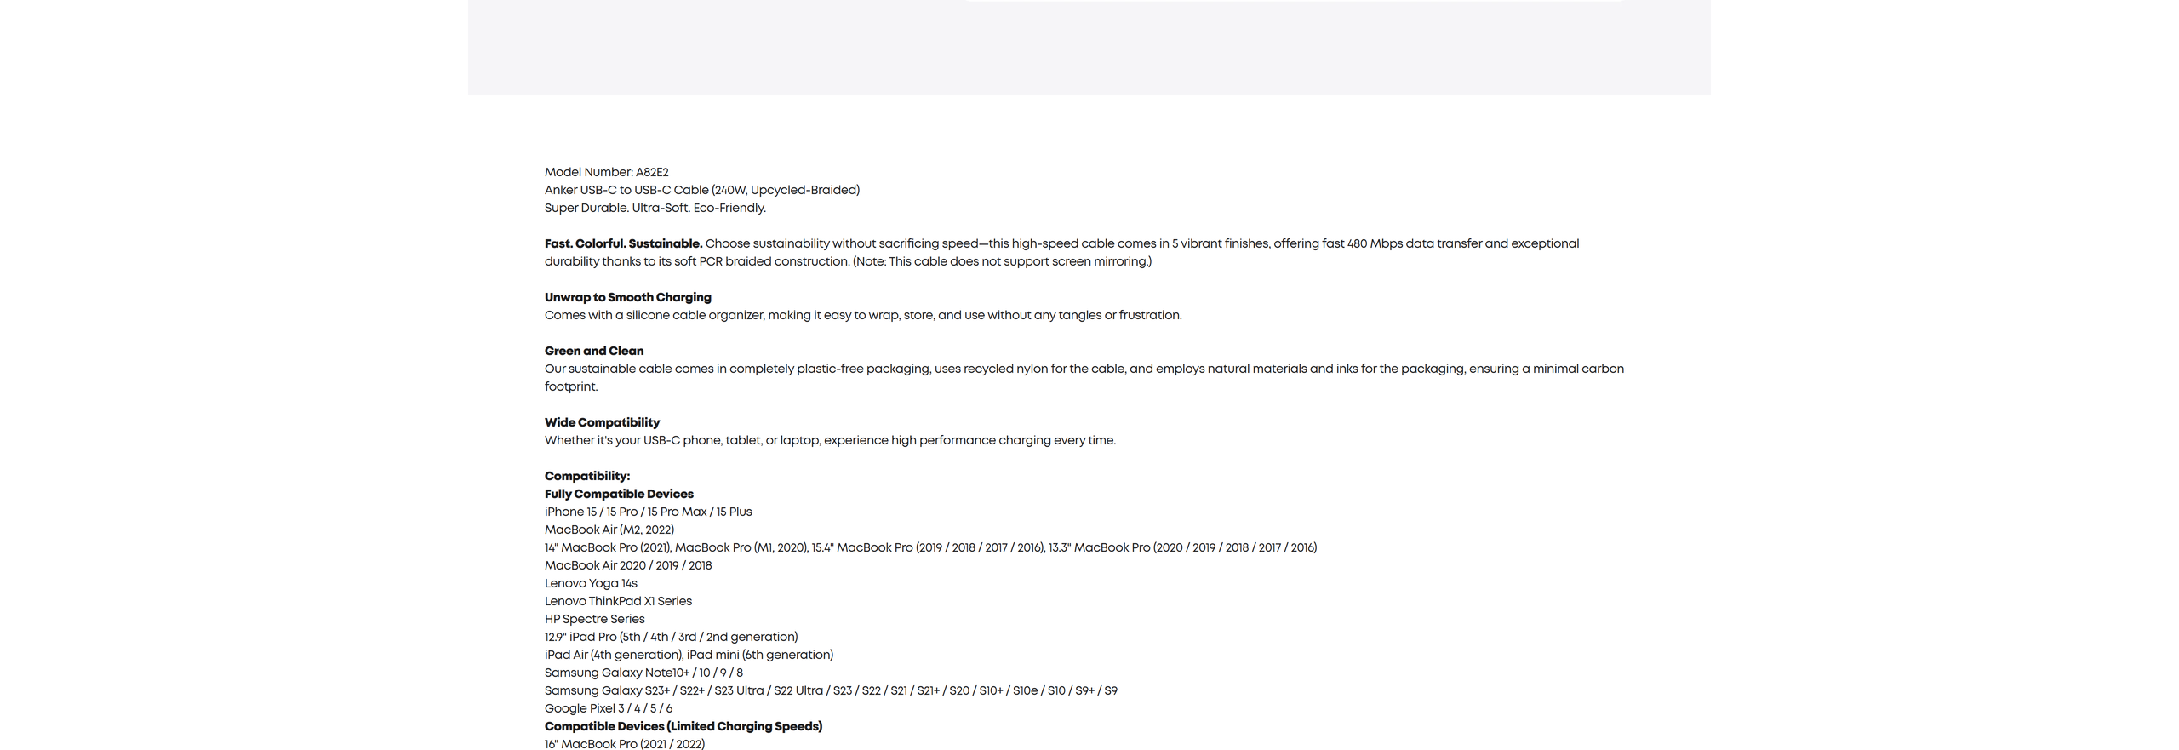
Task: Click the MacBook Air (M2, 2022) line
Action: pyautogui.click(x=609, y=530)
